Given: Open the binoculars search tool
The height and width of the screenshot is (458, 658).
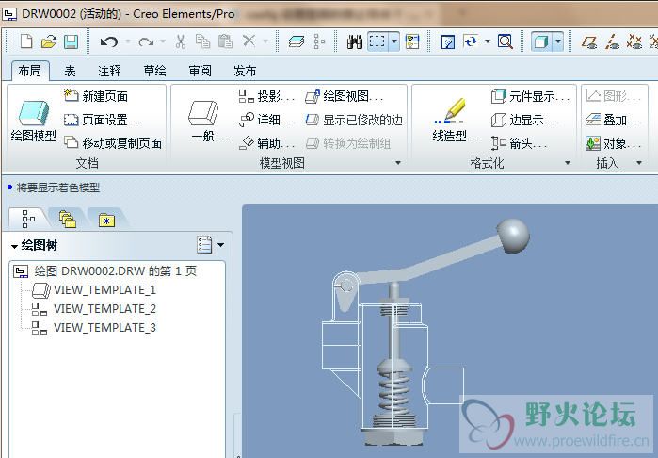Looking at the screenshot, I should click(355, 41).
